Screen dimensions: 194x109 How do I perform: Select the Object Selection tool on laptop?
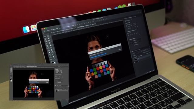(x=48, y=38)
